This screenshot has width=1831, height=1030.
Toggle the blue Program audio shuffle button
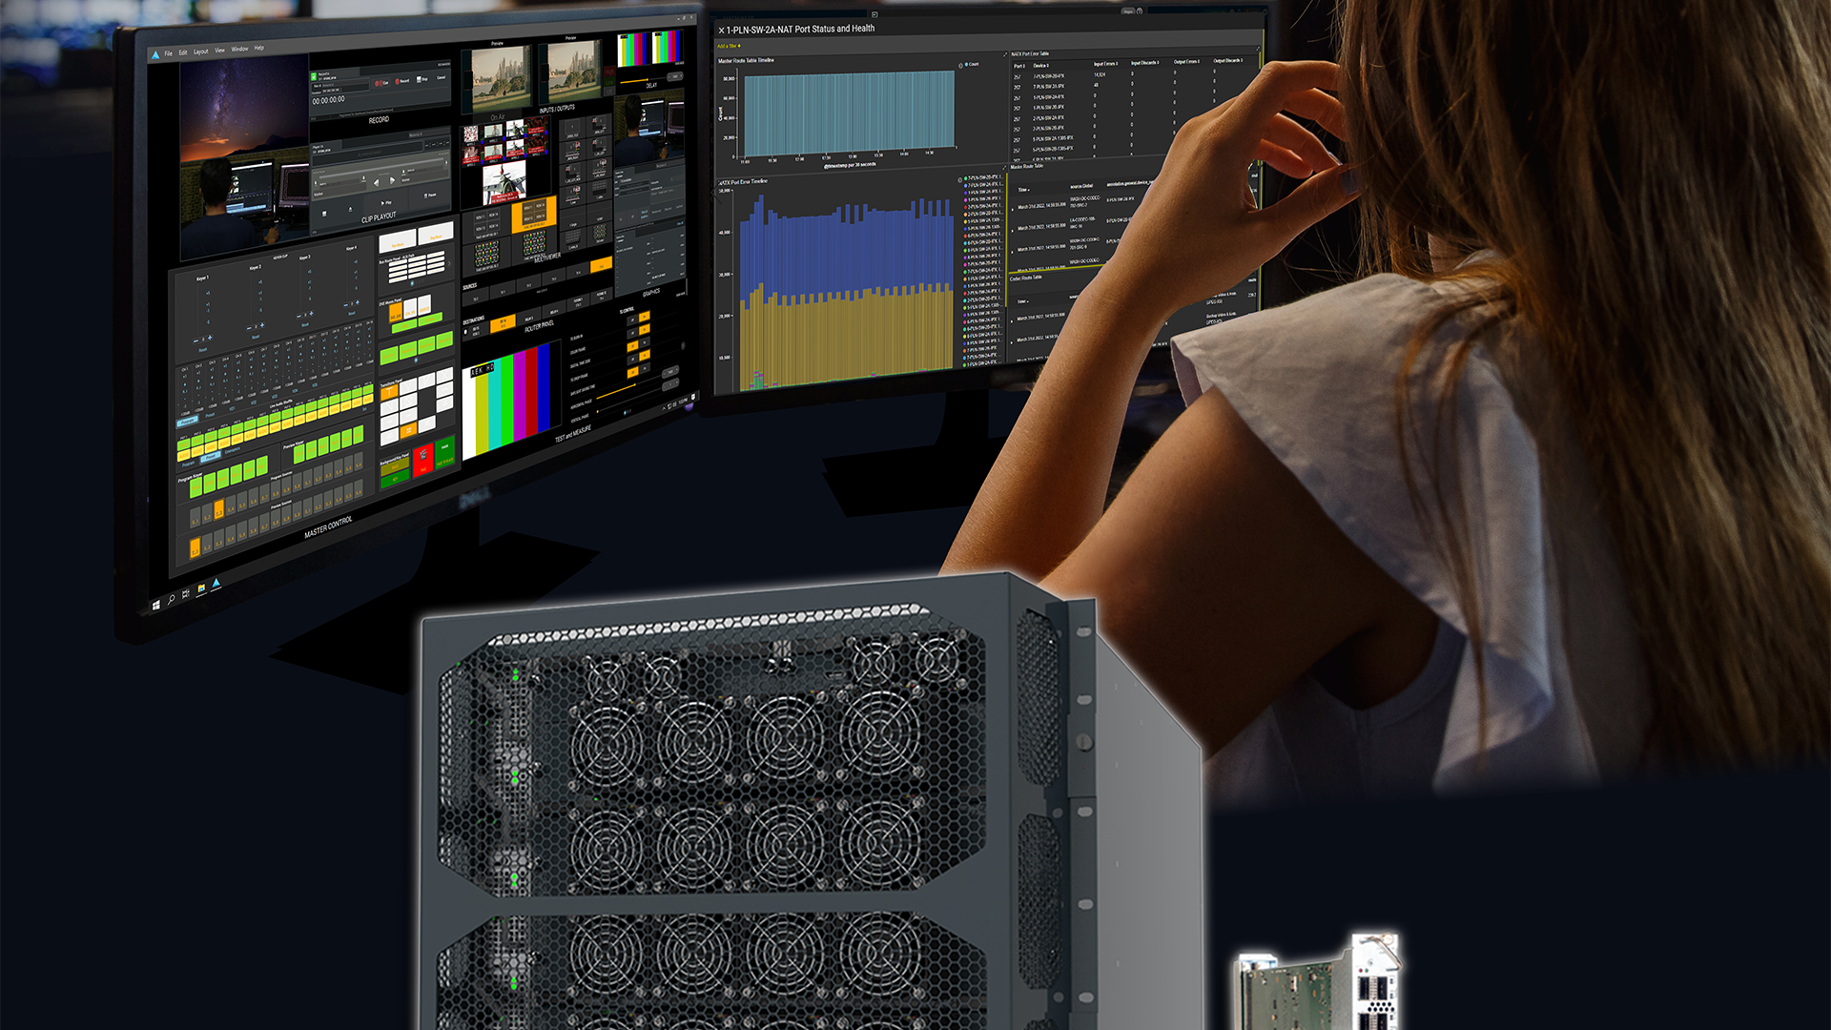coord(189,421)
